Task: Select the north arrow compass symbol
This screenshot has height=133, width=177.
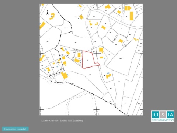Action: pos(48,13)
